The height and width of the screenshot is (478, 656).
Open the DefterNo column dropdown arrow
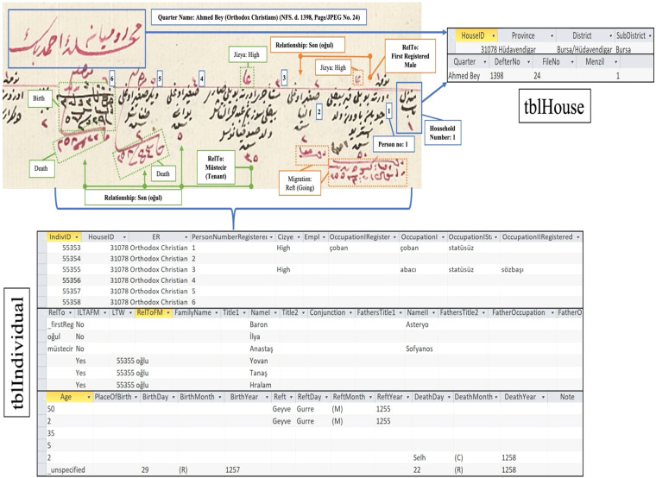pyautogui.click(x=528, y=62)
